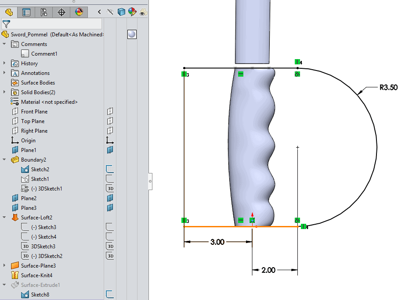Open the ConfigurationManager tab
The width and height of the screenshot is (416, 300).
pos(44,12)
